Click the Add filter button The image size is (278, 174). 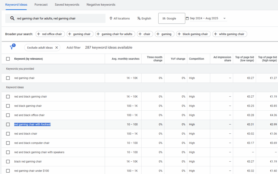[74, 48]
